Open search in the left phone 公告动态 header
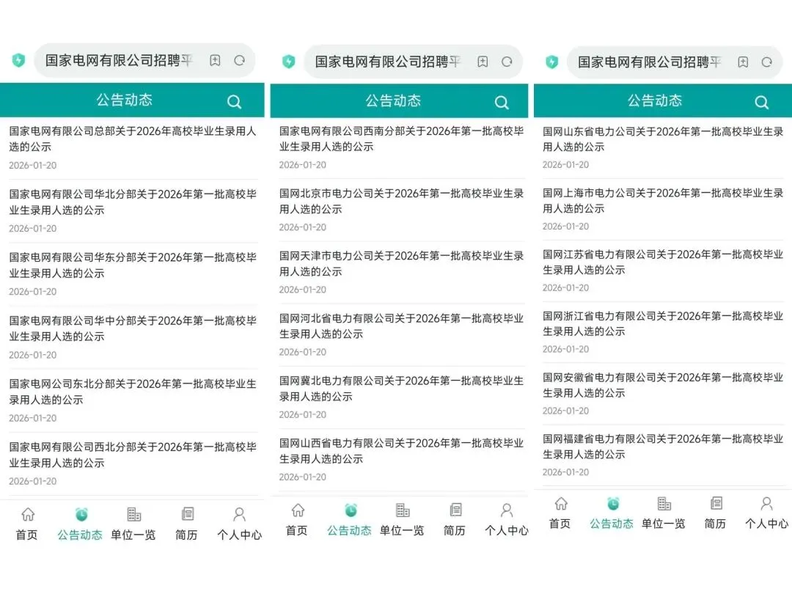The image size is (792, 594). (x=235, y=101)
